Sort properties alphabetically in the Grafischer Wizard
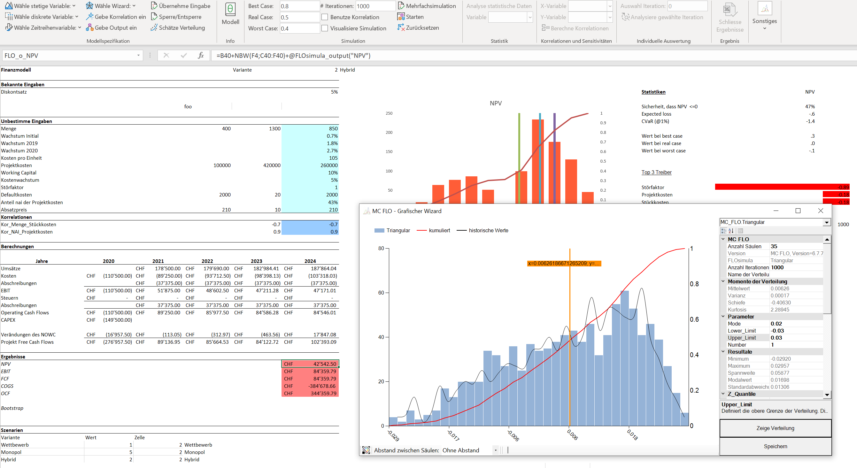 (730, 231)
